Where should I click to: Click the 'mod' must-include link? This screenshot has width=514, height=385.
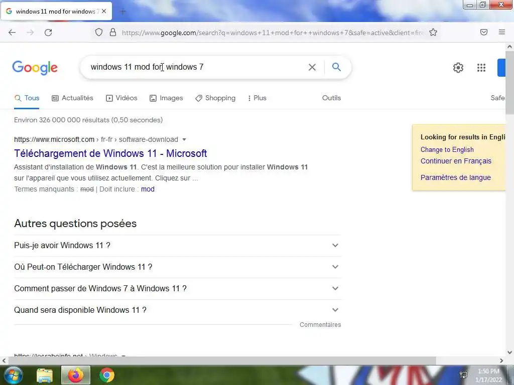(148, 189)
